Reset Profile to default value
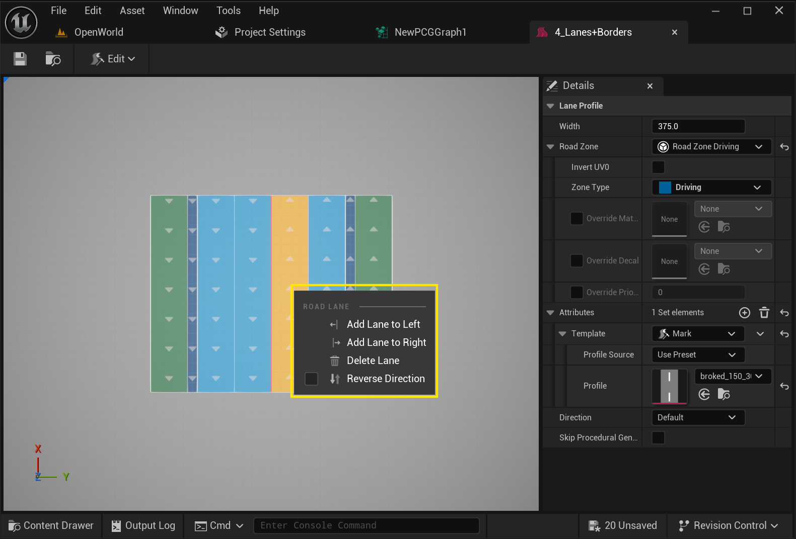Image resolution: width=796 pixels, height=539 pixels. coord(784,386)
